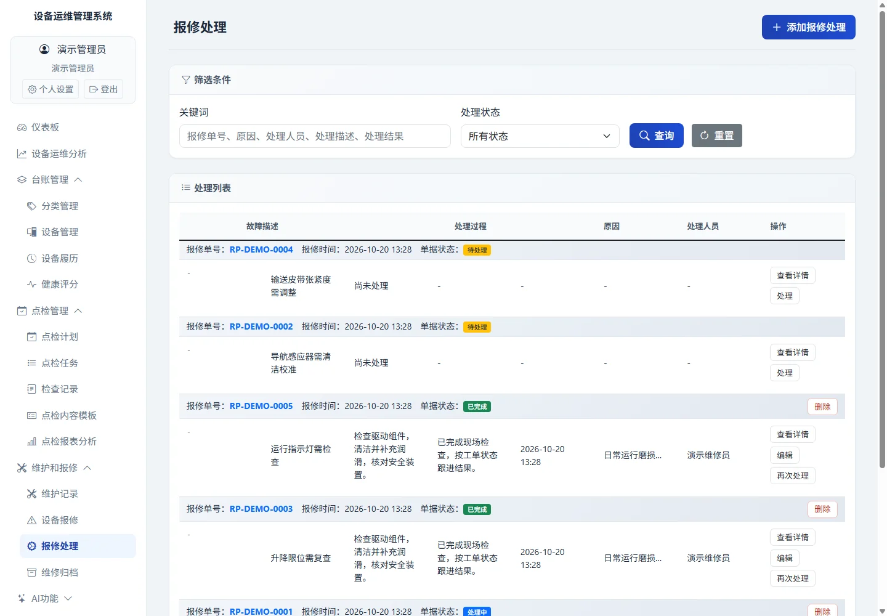
Task: Click the gray 重置 reset button
Action: pos(717,136)
